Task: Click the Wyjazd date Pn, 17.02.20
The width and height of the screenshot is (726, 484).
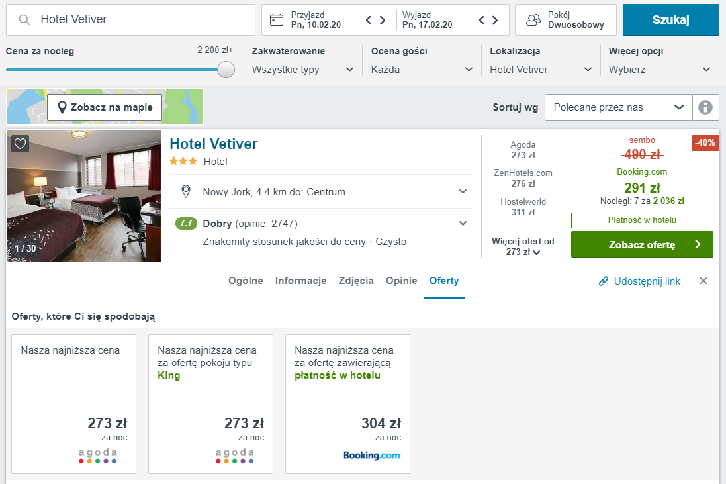Action: [428, 25]
